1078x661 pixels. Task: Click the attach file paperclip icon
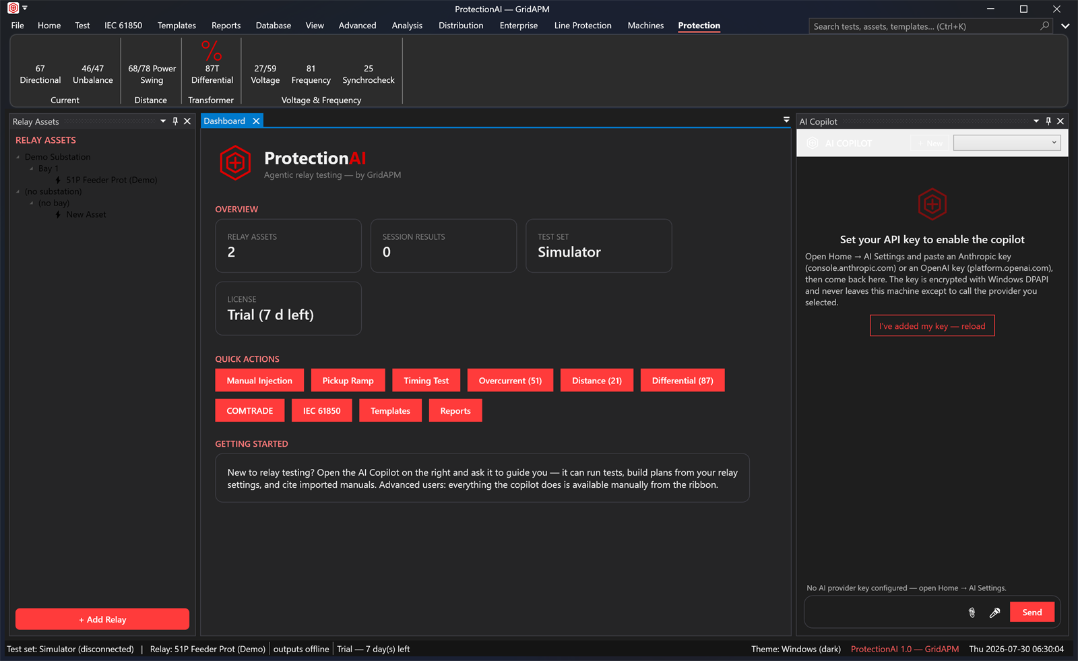pyautogui.click(x=972, y=612)
